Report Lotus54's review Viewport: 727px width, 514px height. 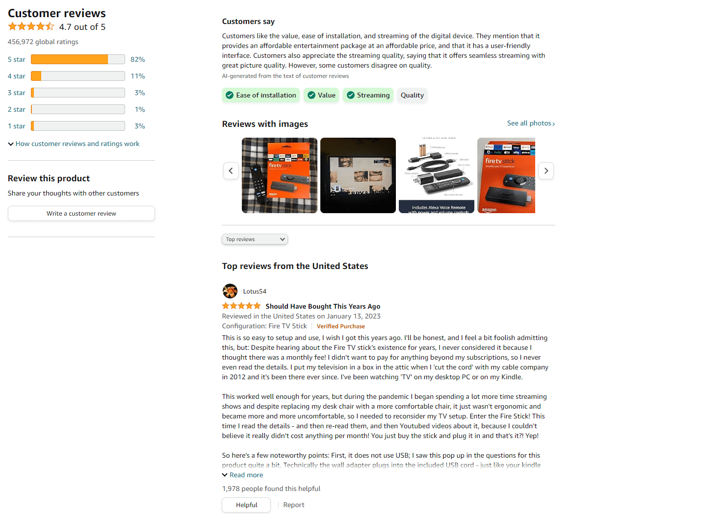pos(294,505)
